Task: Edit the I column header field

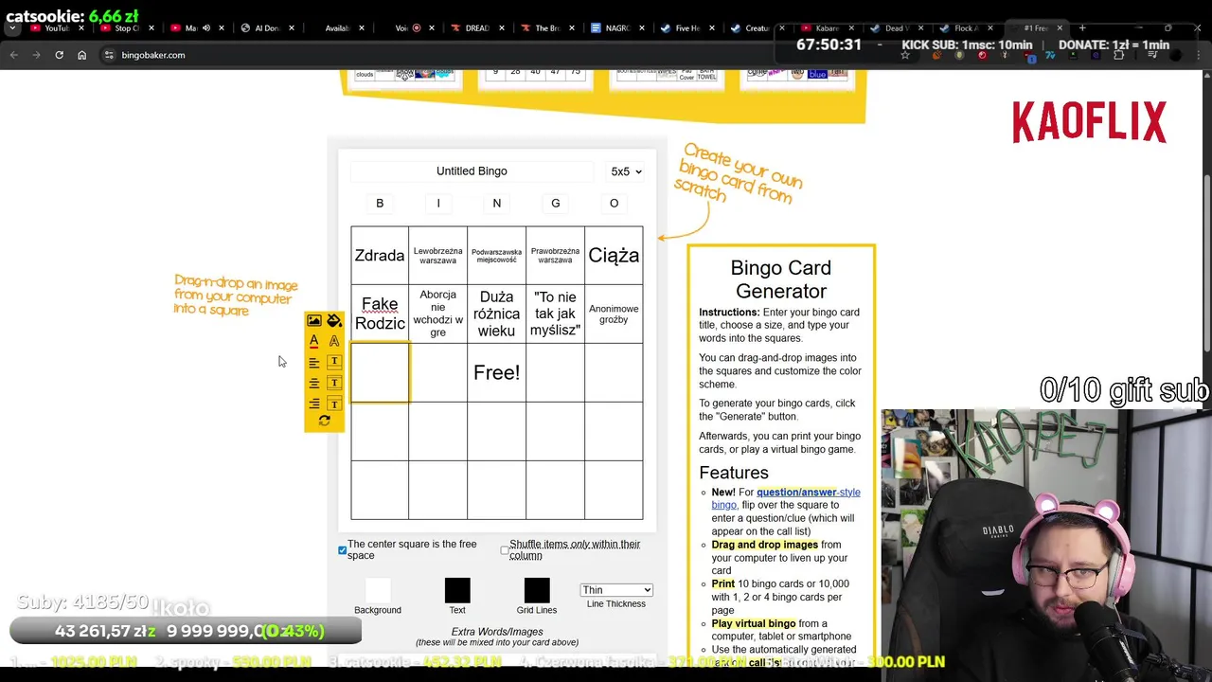Action: click(438, 204)
